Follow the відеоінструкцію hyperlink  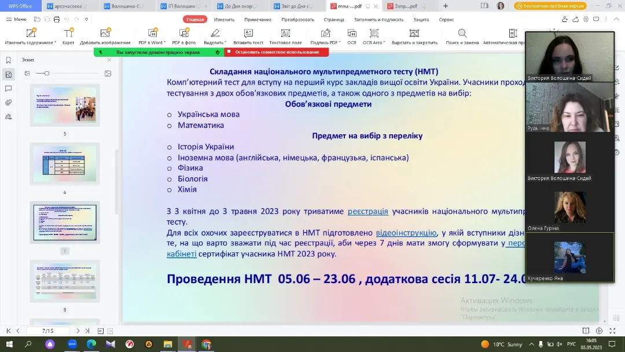[x=406, y=233]
